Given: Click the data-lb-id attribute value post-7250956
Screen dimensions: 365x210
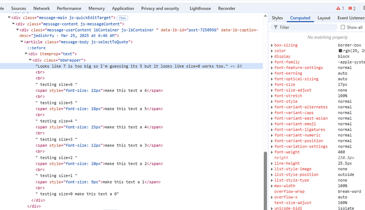Looking at the screenshot, I should pyautogui.click(x=202, y=30).
